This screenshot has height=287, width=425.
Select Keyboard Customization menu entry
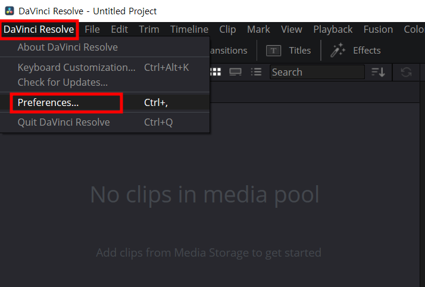(x=105, y=67)
